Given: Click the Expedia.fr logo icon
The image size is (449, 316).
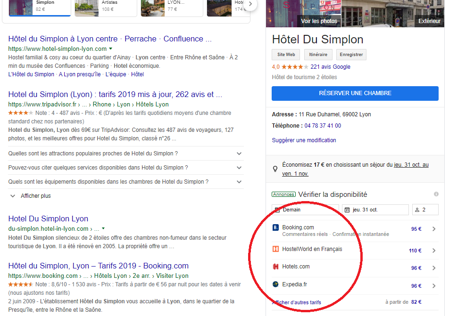Looking at the screenshot, I should point(275,284).
